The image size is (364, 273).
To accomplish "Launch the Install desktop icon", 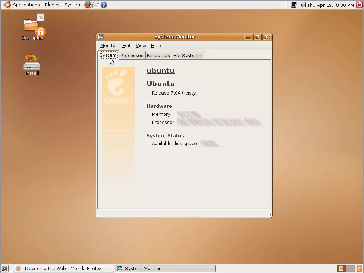I will click(32, 65).
